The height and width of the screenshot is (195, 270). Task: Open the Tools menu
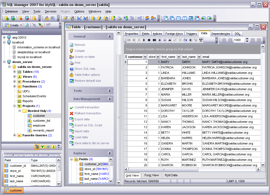click(x=37, y=11)
